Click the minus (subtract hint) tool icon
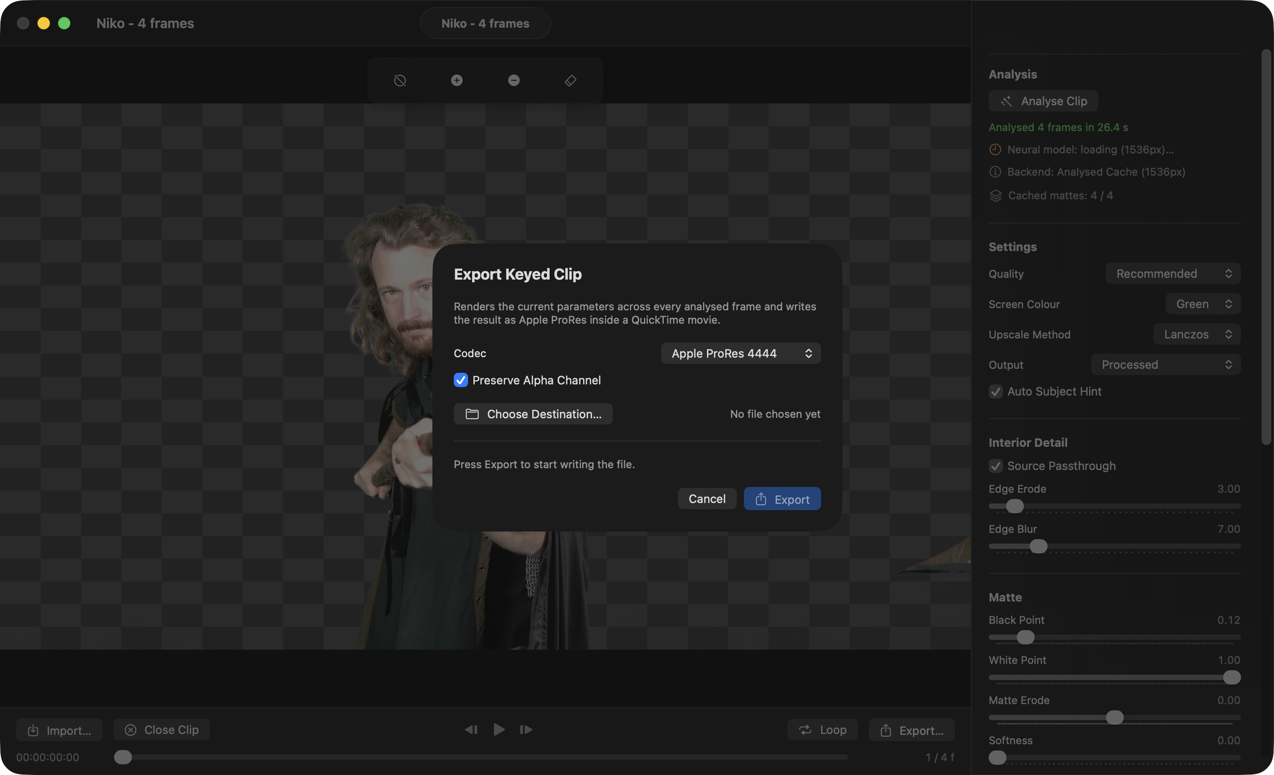This screenshot has width=1274, height=775. (514, 80)
